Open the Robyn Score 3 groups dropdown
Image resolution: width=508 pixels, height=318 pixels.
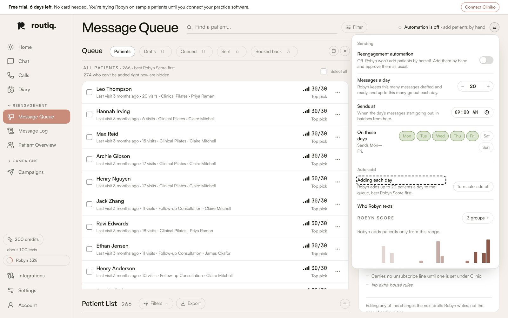pos(478,218)
